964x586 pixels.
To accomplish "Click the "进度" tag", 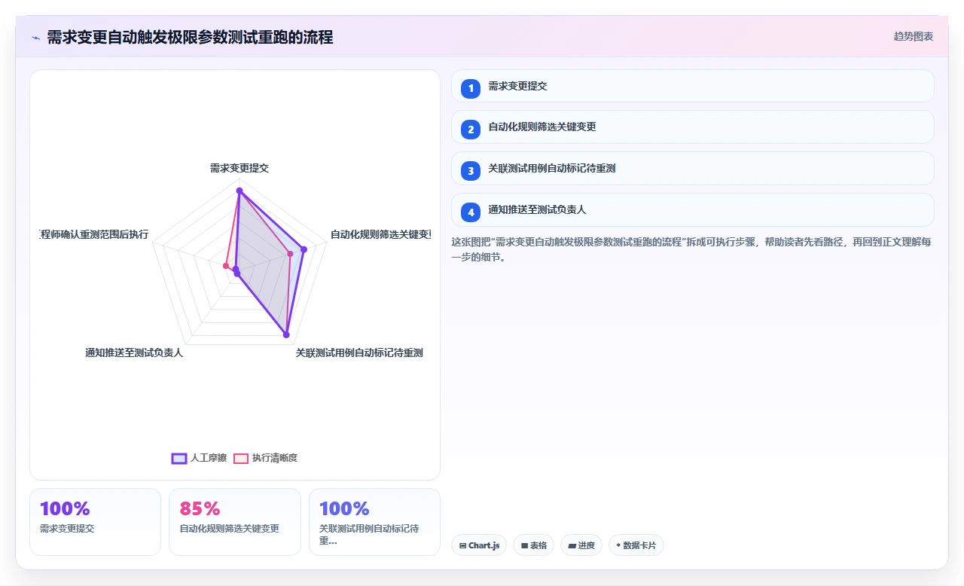I will (581, 545).
